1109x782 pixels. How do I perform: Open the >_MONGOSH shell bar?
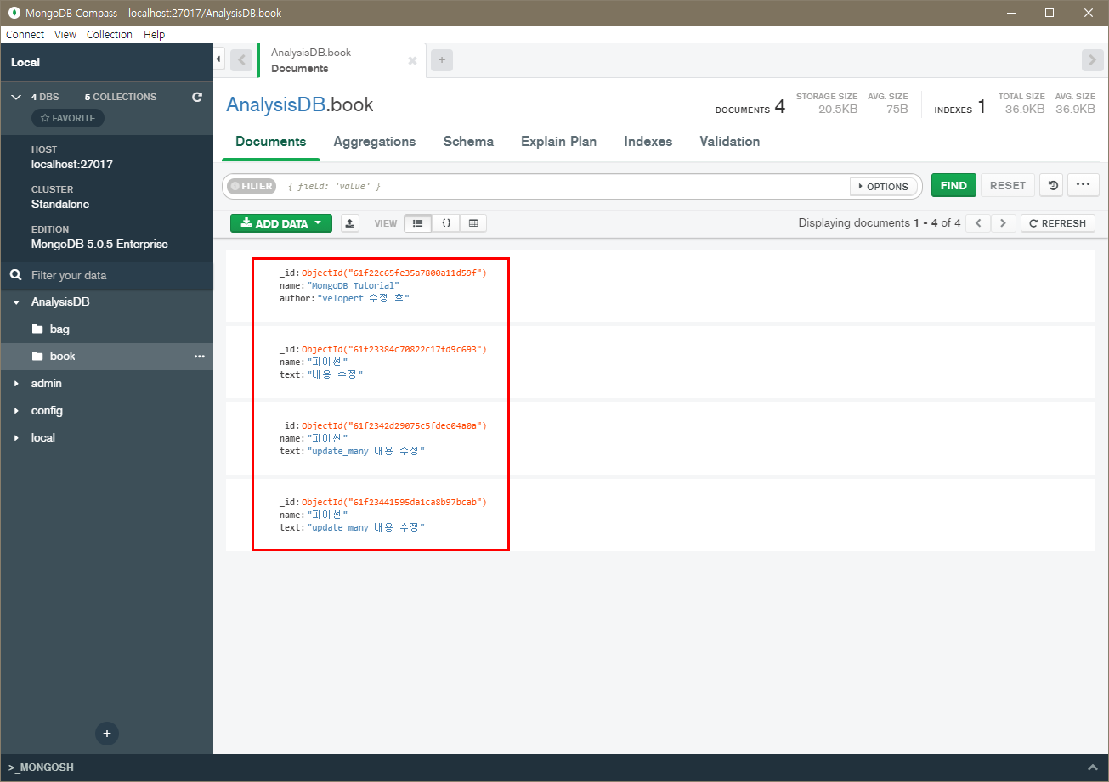41,768
